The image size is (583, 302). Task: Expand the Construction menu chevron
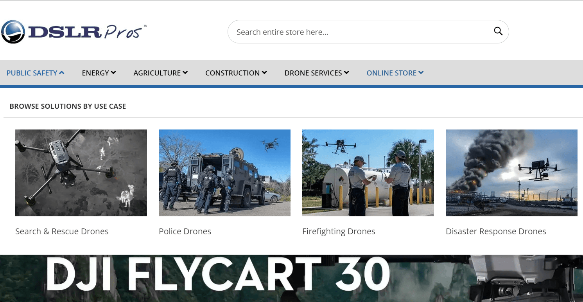click(x=264, y=72)
